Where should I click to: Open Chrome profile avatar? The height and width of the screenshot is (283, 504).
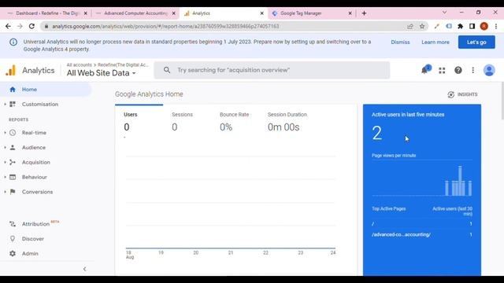484,26
